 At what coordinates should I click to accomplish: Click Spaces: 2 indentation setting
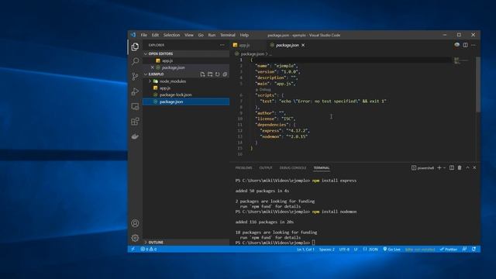327,250
